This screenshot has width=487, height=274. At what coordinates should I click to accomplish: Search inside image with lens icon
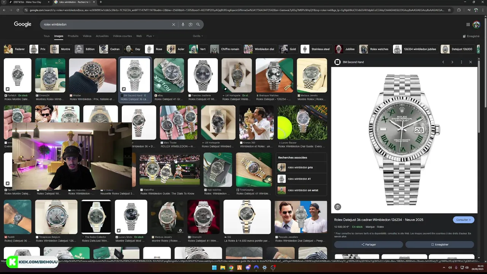[x=337, y=207]
